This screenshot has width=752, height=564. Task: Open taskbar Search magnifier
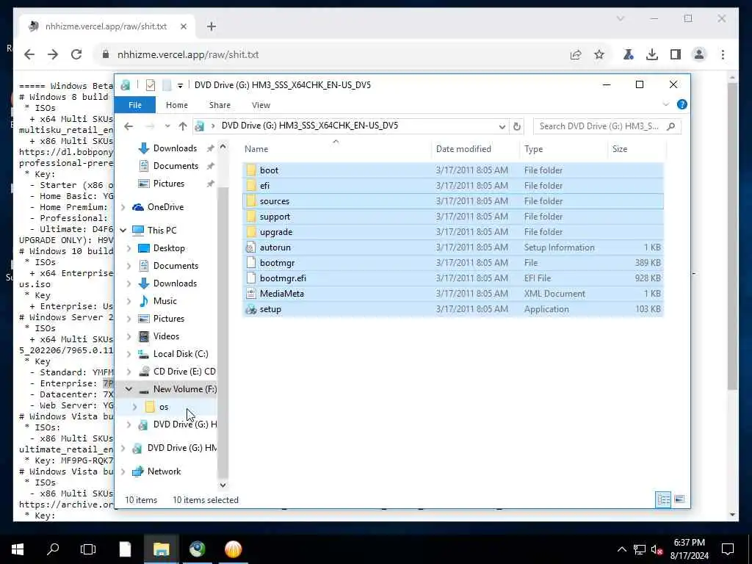pyautogui.click(x=53, y=549)
